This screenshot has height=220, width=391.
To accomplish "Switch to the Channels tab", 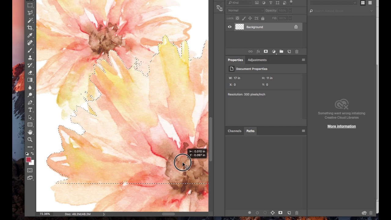I will 235,131.
